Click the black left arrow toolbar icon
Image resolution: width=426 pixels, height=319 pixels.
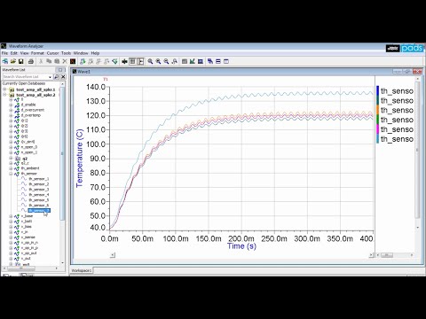[124, 61]
